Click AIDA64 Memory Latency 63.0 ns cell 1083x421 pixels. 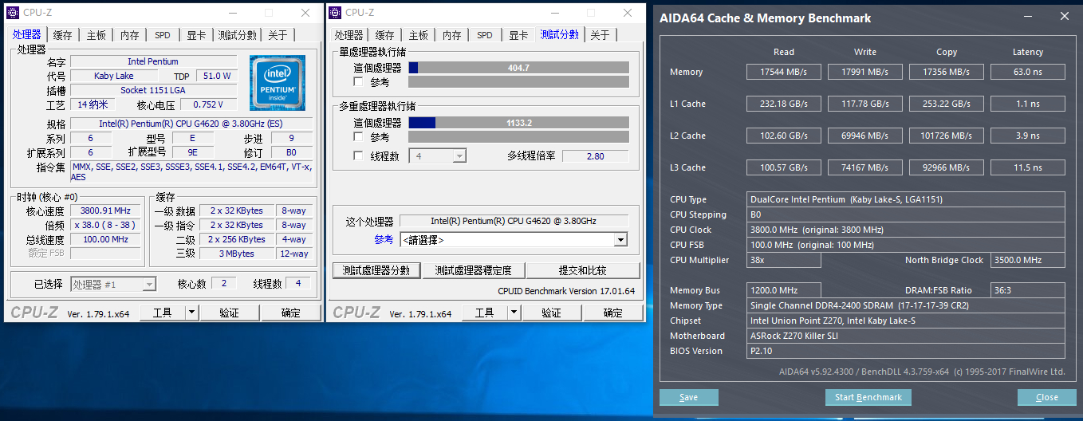pyautogui.click(x=1028, y=72)
